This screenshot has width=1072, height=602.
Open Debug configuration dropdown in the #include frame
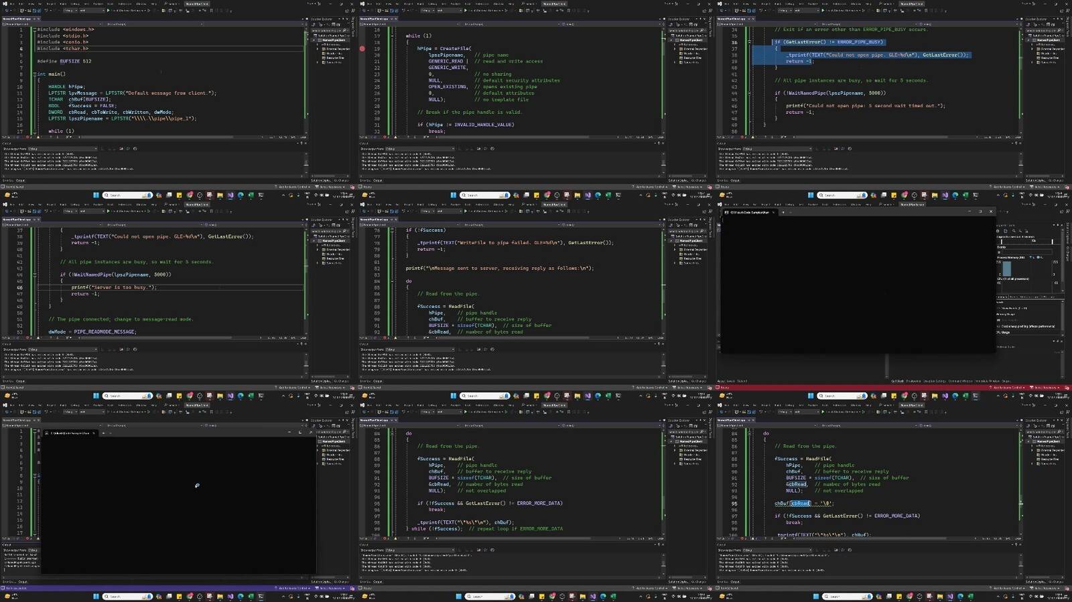pyautogui.click(x=69, y=11)
